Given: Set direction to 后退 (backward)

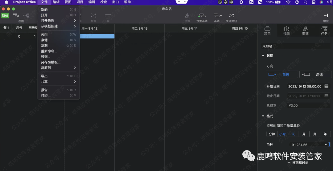Looking at the screenshot, I should click(315, 74).
